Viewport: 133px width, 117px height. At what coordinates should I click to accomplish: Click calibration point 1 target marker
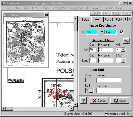click(56, 93)
